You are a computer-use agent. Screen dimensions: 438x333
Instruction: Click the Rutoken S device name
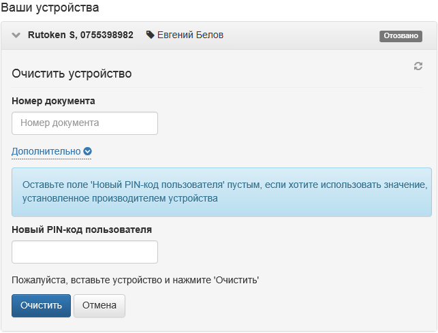[52, 35]
